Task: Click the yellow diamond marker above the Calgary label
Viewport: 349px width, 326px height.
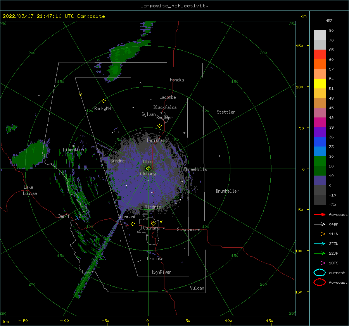Action: tap(153, 223)
